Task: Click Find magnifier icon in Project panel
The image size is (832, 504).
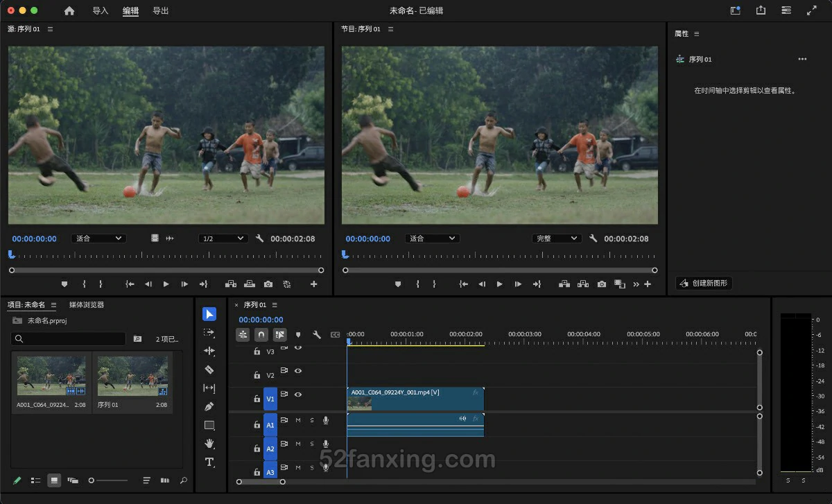Action: (x=184, y=480)
